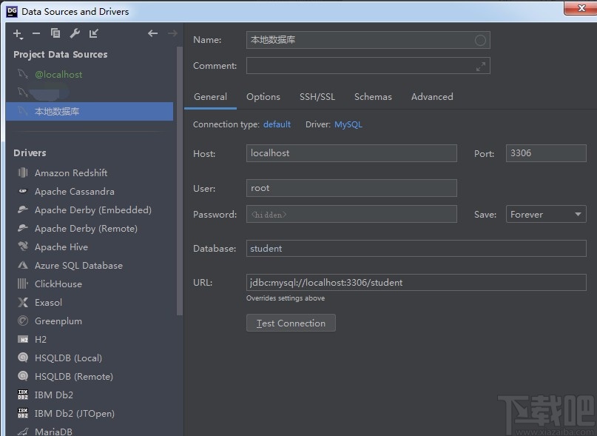
Task: Open driver settings via wrench icon
Action: pyautogui.click(x=75, y=33)
